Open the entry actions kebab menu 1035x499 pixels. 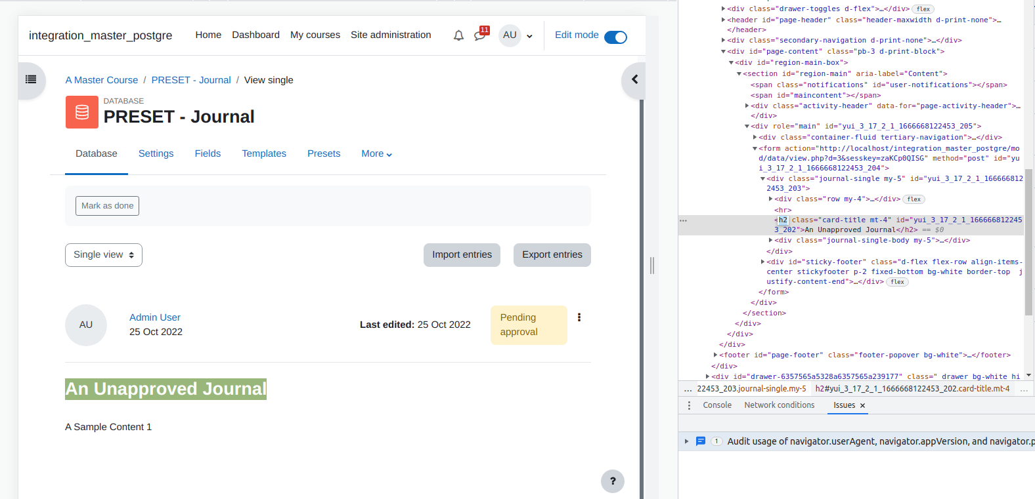(579, 317)
